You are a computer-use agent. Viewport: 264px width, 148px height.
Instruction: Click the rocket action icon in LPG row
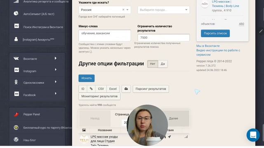(x=170, y=137)
